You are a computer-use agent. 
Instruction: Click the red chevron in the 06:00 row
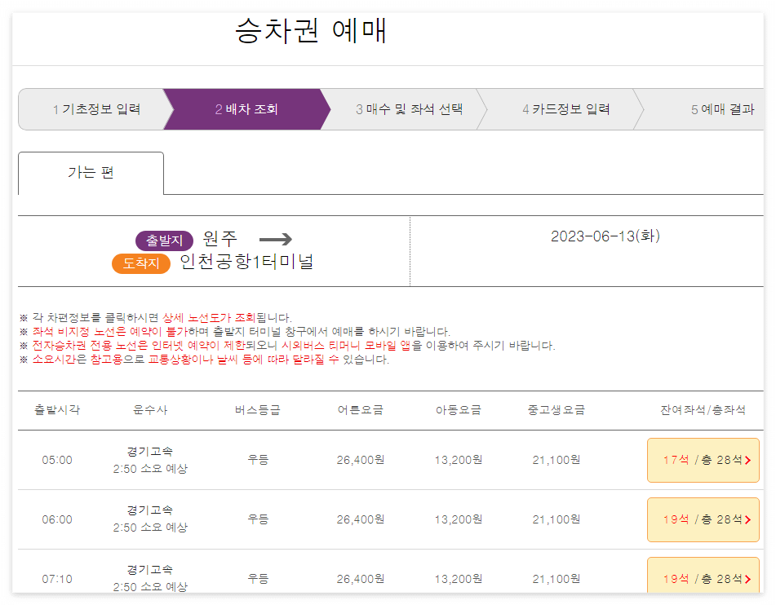[x=747, y=520]
